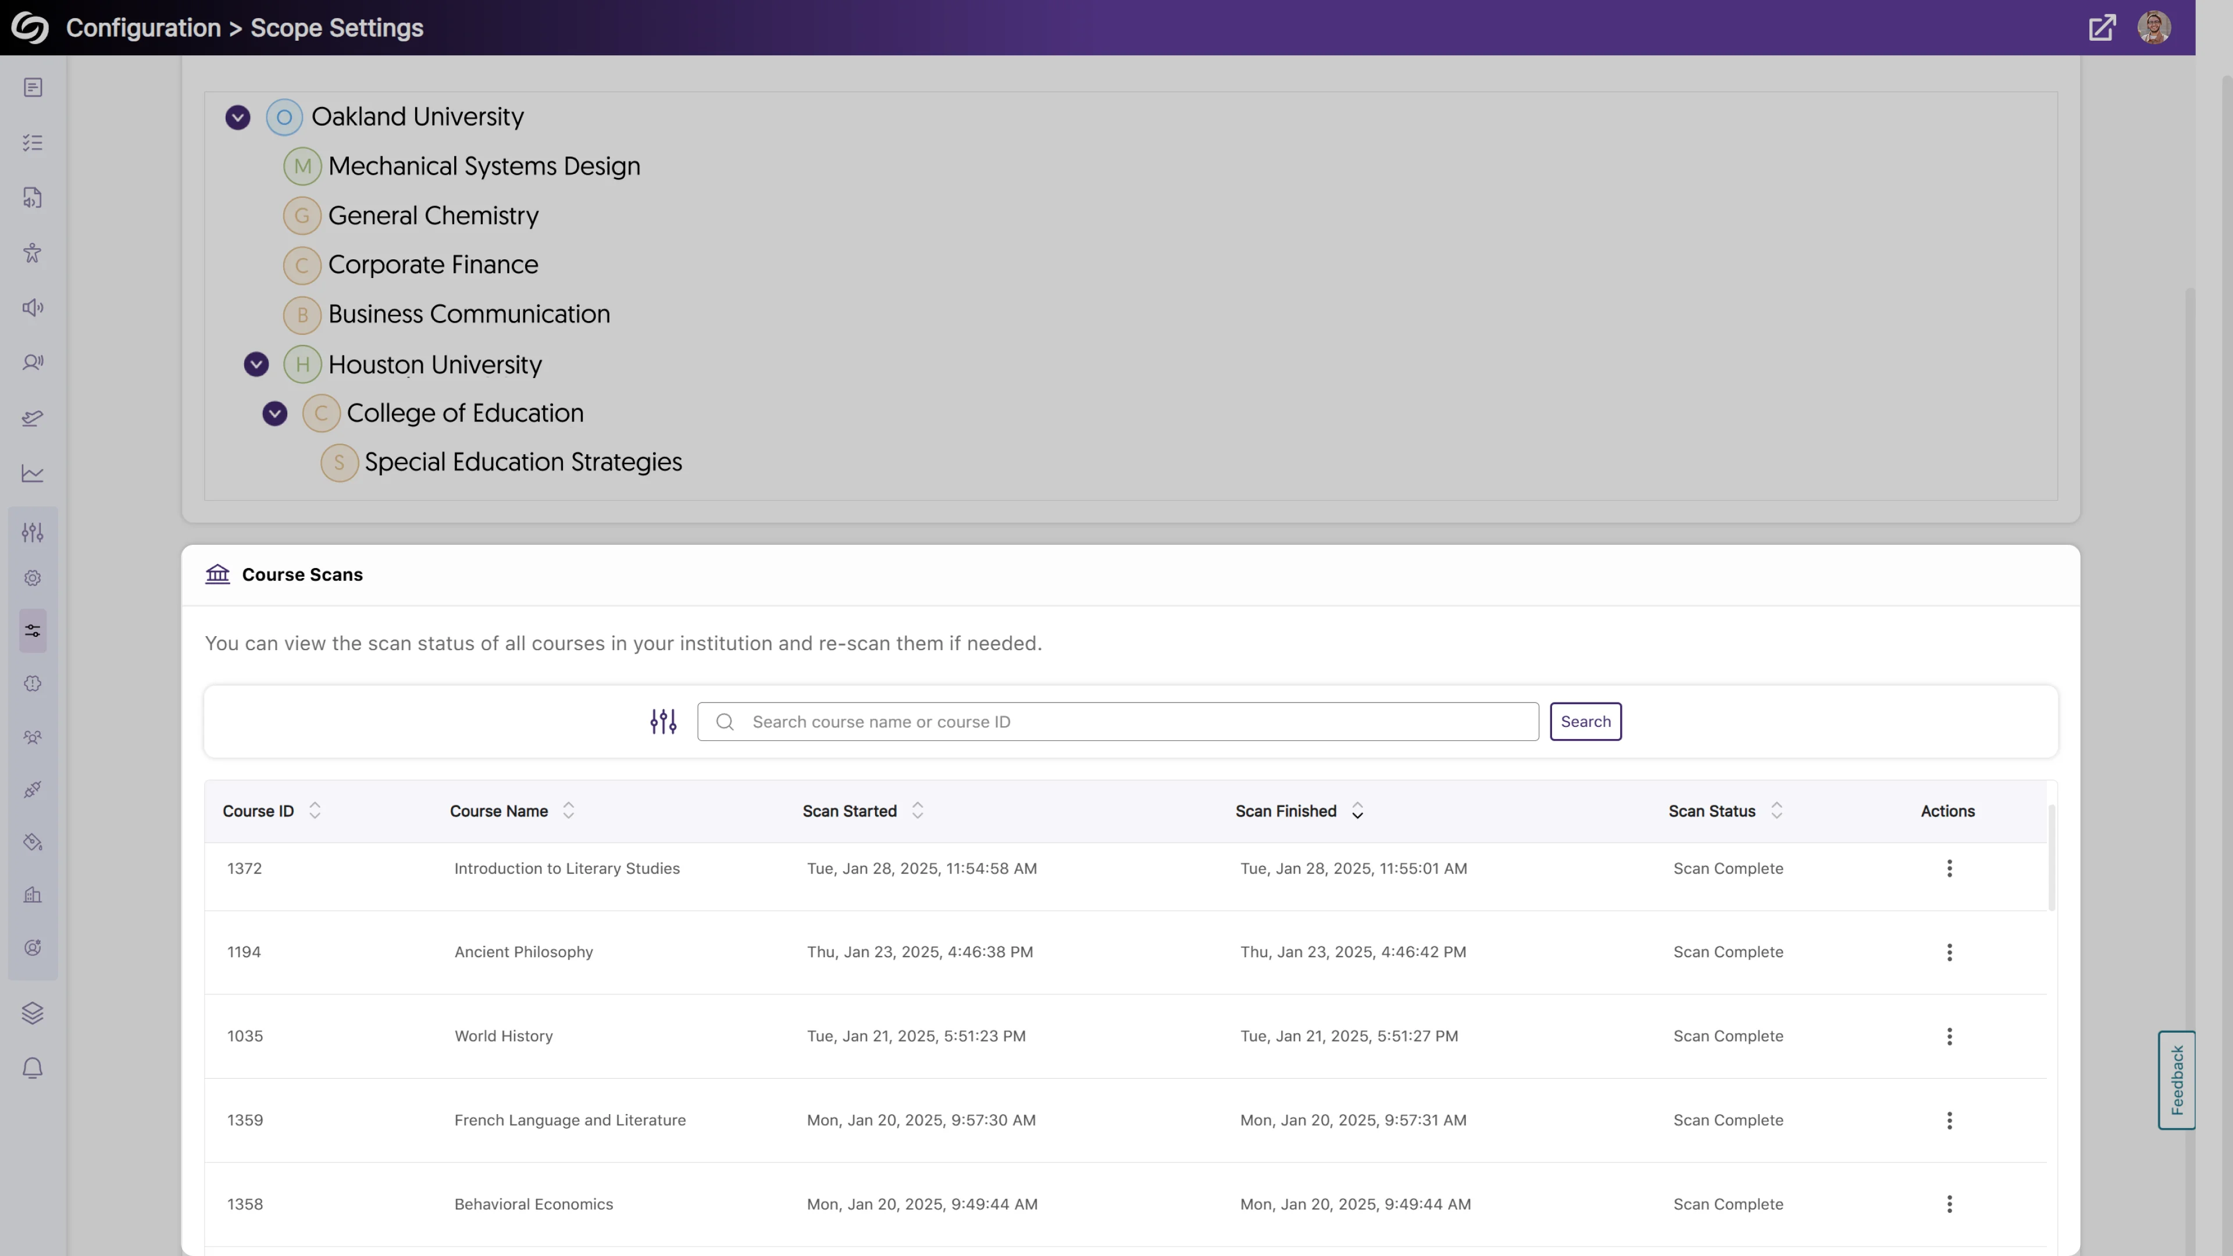
Task: Open actions menu for World History row
Action: tap(1950, 1037)
